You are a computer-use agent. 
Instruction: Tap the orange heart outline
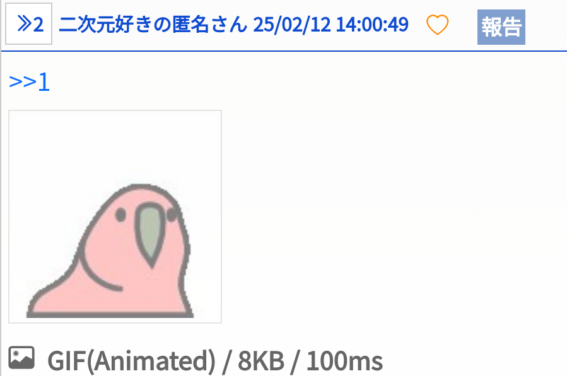(437, 25)
